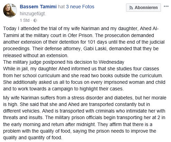
Task: Click the line starting 'Today I attended the trial'
Action: [x=81, y=28]
